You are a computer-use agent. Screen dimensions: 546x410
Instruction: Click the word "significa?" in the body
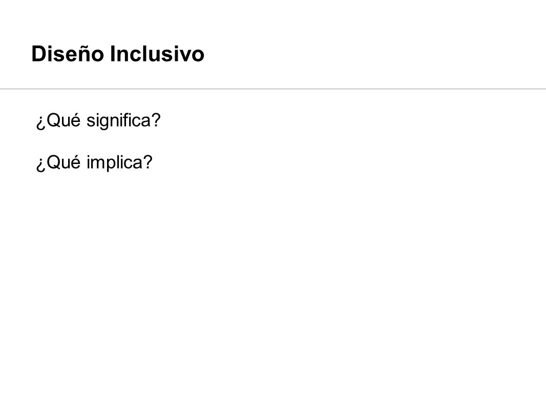pos(123,120)
